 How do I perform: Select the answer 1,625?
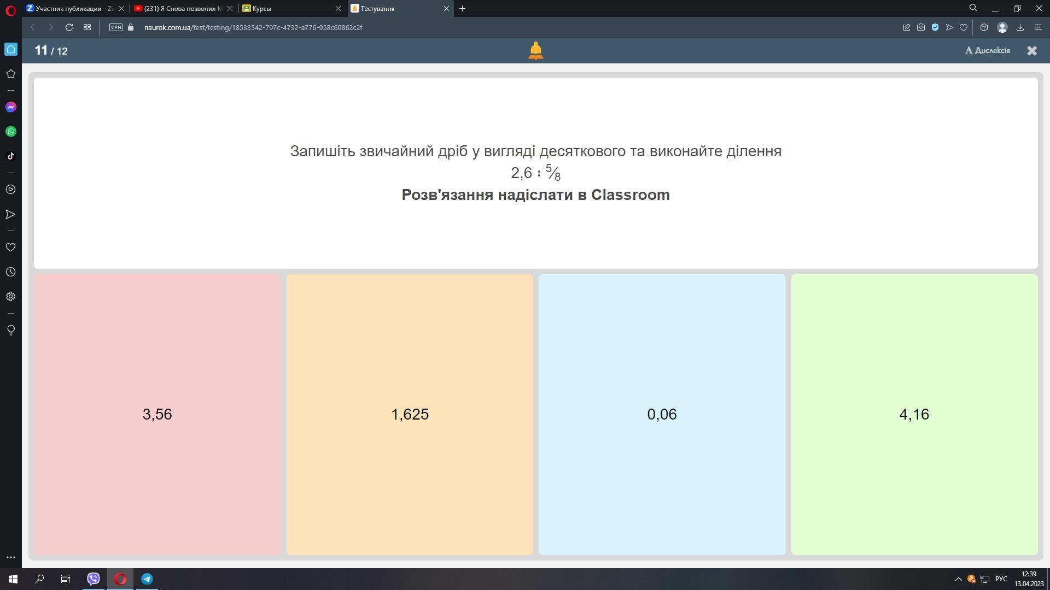pos(410,414)
